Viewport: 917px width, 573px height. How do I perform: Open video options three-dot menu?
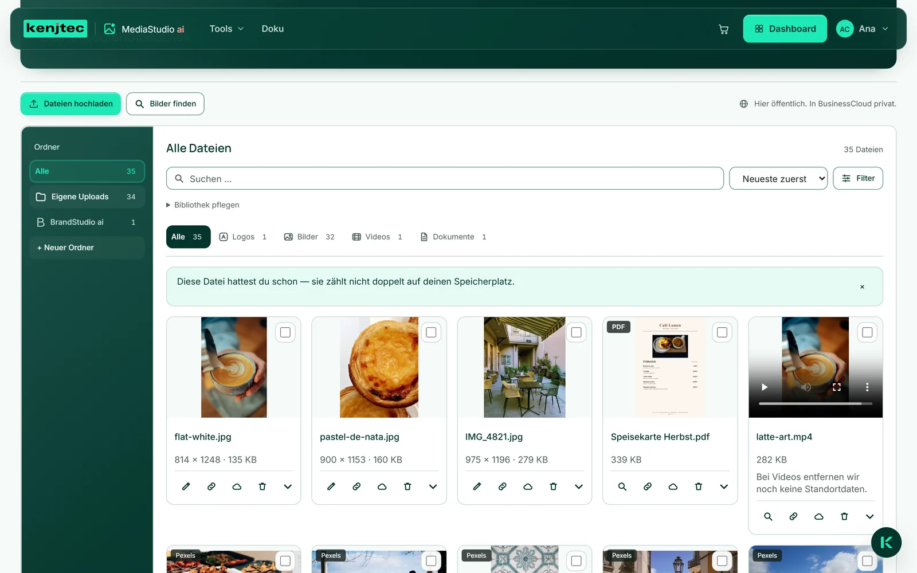(x=867, y=387)
